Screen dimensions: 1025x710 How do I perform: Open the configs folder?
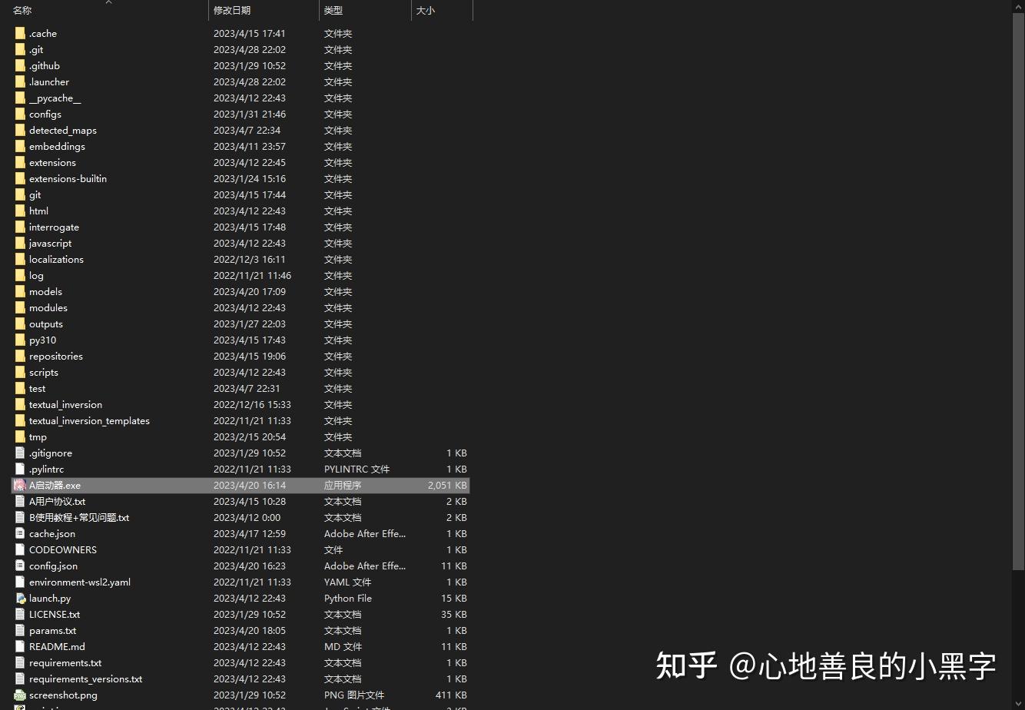tap(45, 114)
